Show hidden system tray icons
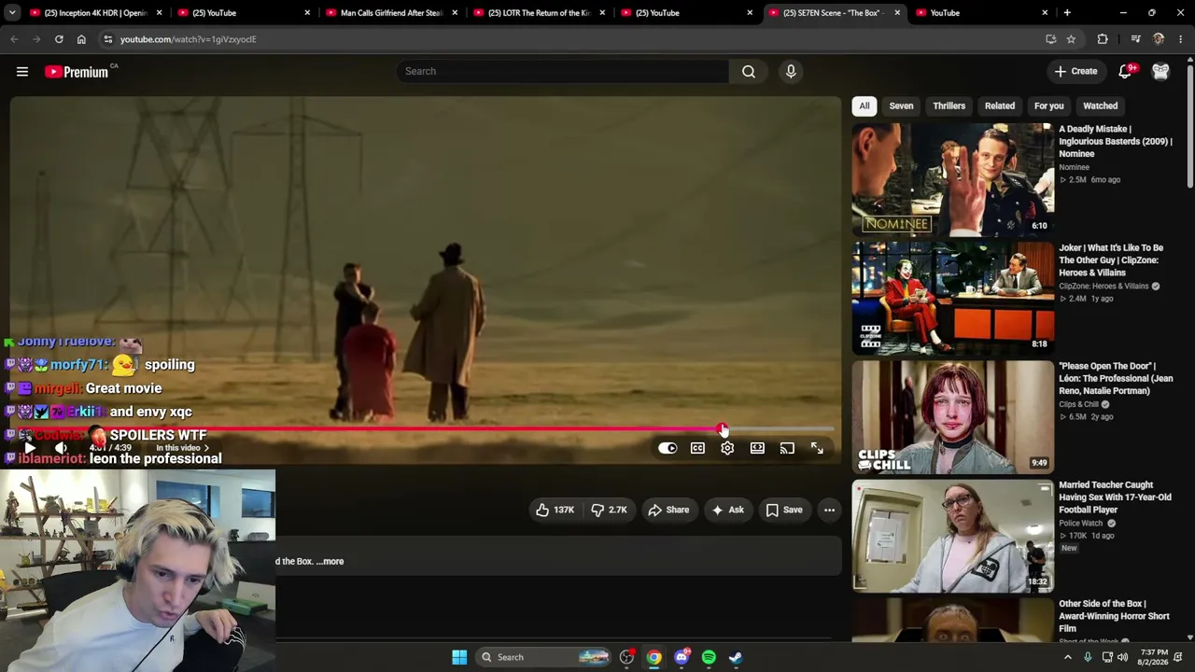 coord(1068,657)
